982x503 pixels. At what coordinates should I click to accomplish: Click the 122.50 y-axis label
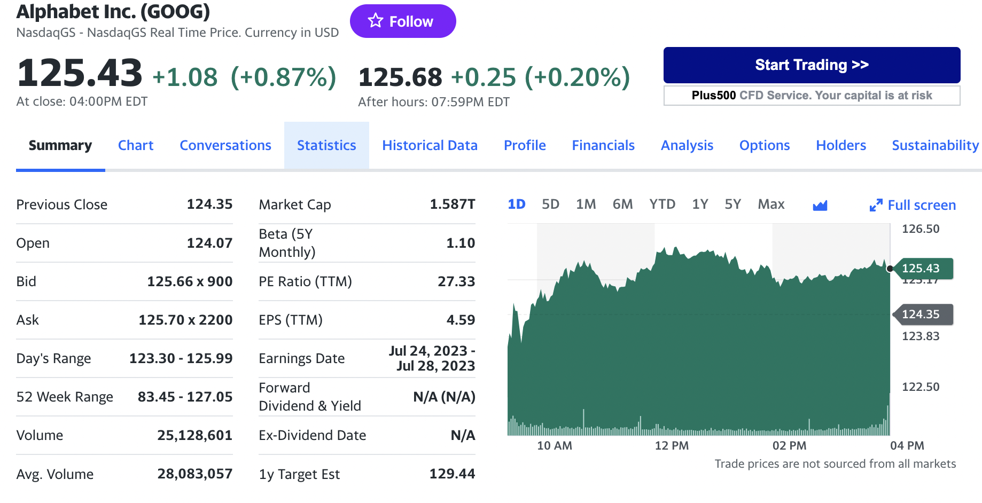pos(921,387)
